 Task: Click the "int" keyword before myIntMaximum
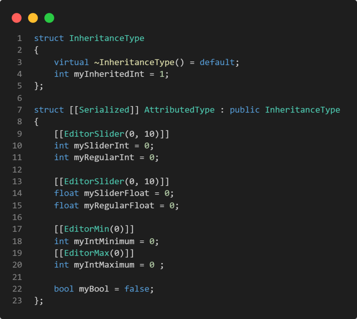pos(61,265)
